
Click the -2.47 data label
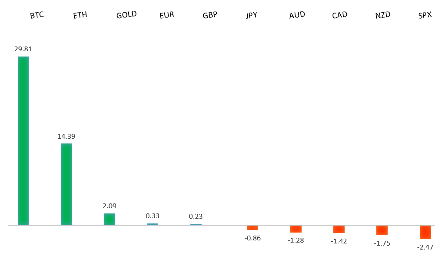click(x=425, y=247)
